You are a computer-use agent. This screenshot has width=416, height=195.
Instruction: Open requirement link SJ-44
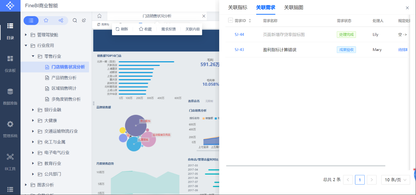pos(239,35)
